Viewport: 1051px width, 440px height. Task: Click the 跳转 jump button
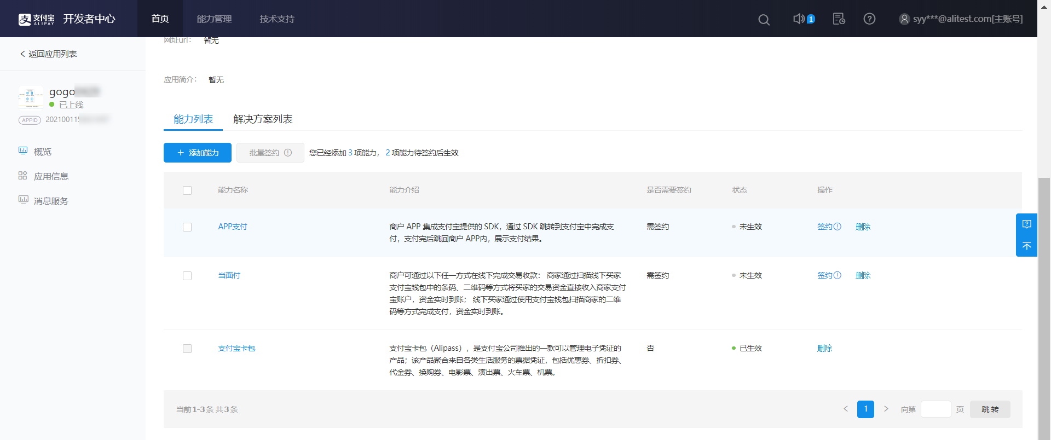click(990, 409)
